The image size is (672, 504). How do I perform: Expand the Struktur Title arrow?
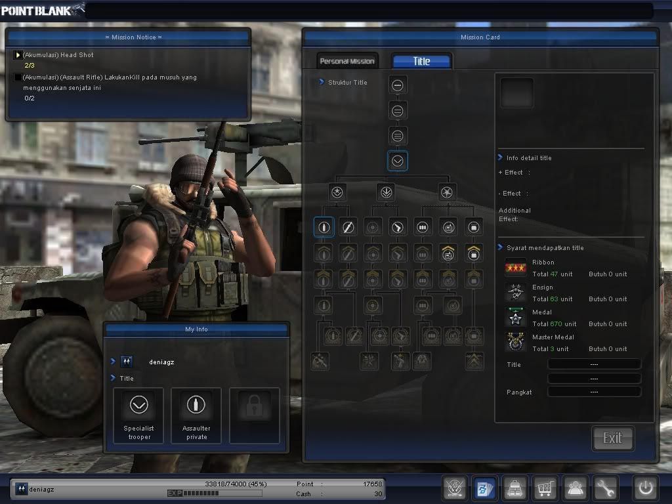coord(322,82)
